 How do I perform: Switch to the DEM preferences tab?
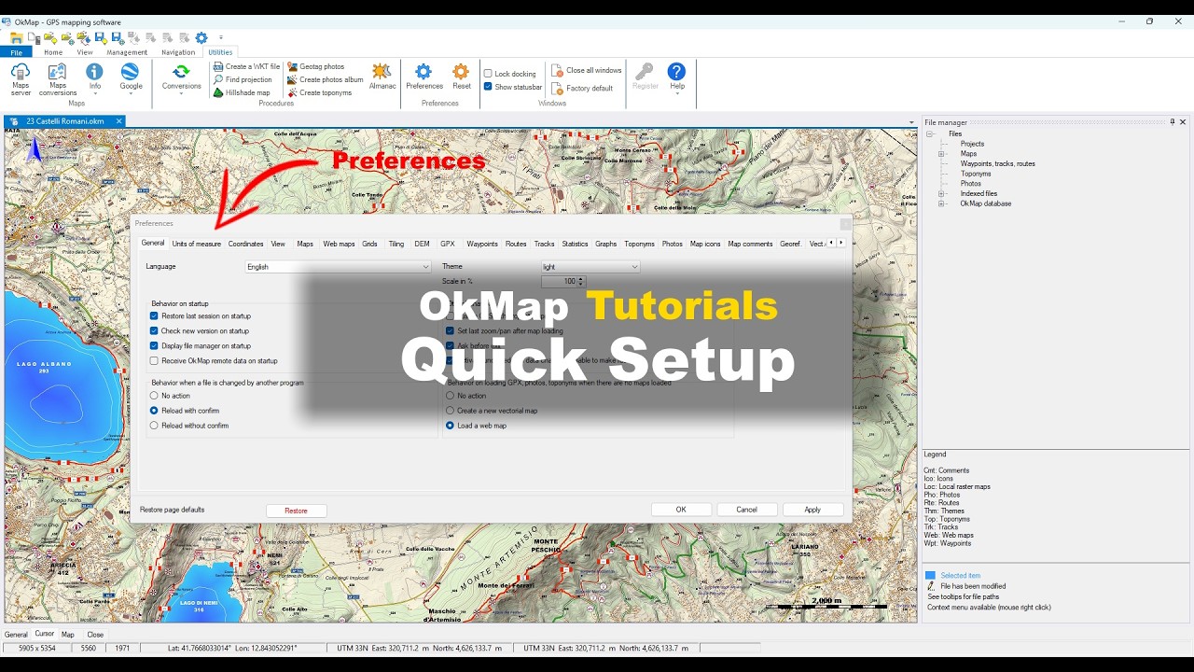423,244
